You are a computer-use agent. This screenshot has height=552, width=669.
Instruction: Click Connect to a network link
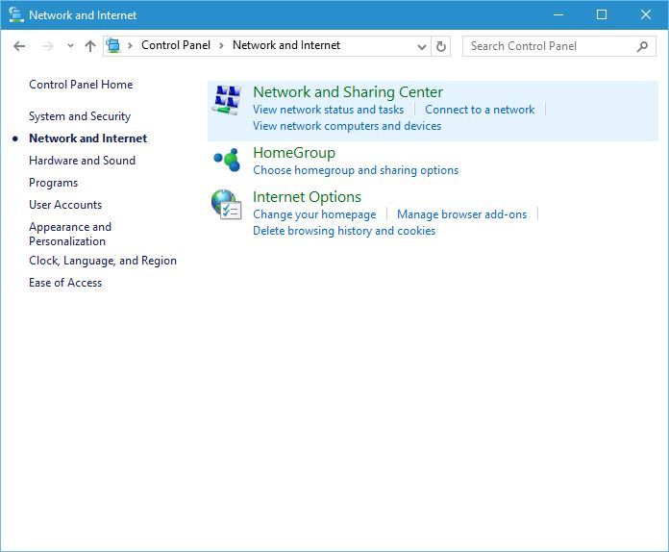pos(480,110)
